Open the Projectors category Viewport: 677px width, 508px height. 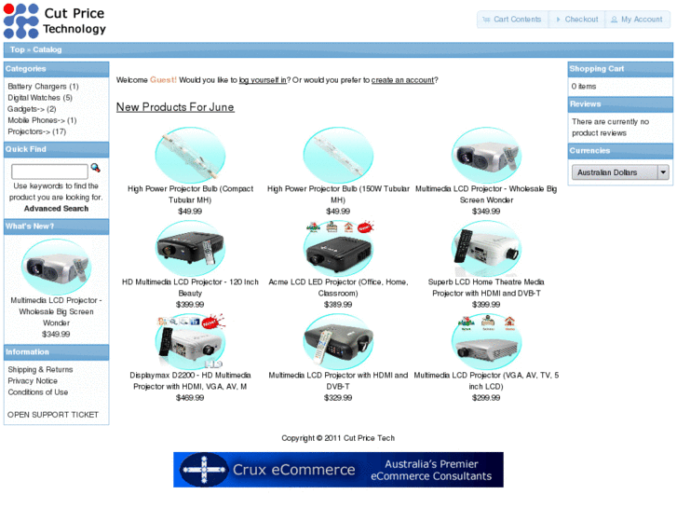[36, 131]
